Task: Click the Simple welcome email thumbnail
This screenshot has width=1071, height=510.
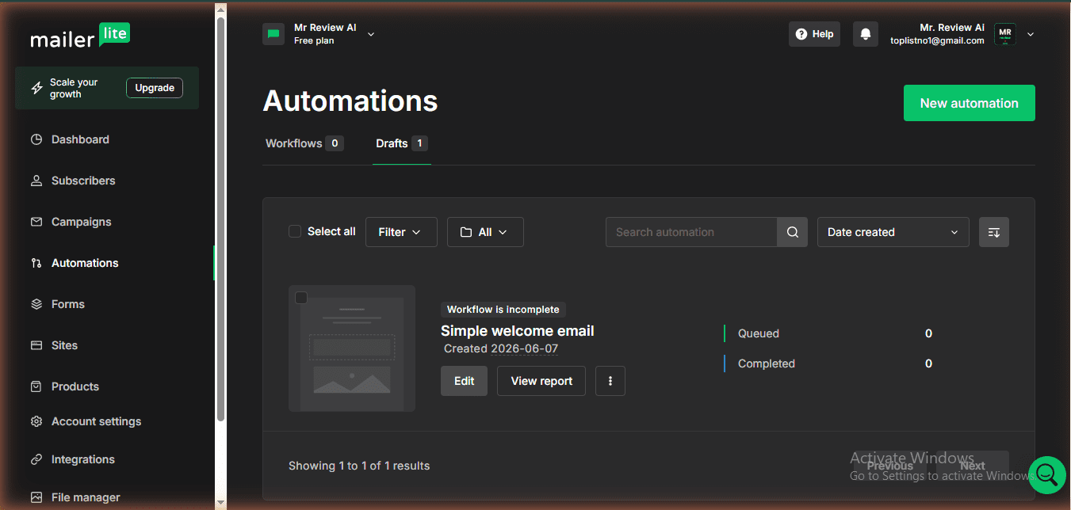Action: click(352, 348)
